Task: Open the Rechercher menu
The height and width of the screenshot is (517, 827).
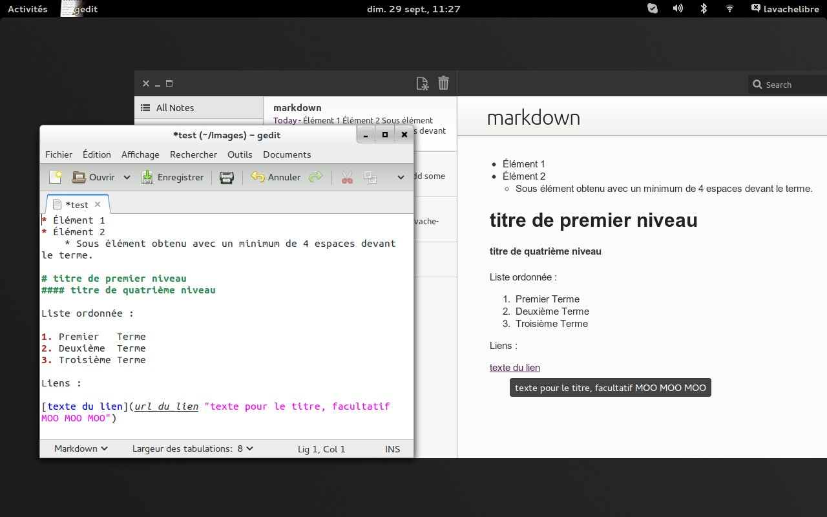Action: [x=193, y=154]
